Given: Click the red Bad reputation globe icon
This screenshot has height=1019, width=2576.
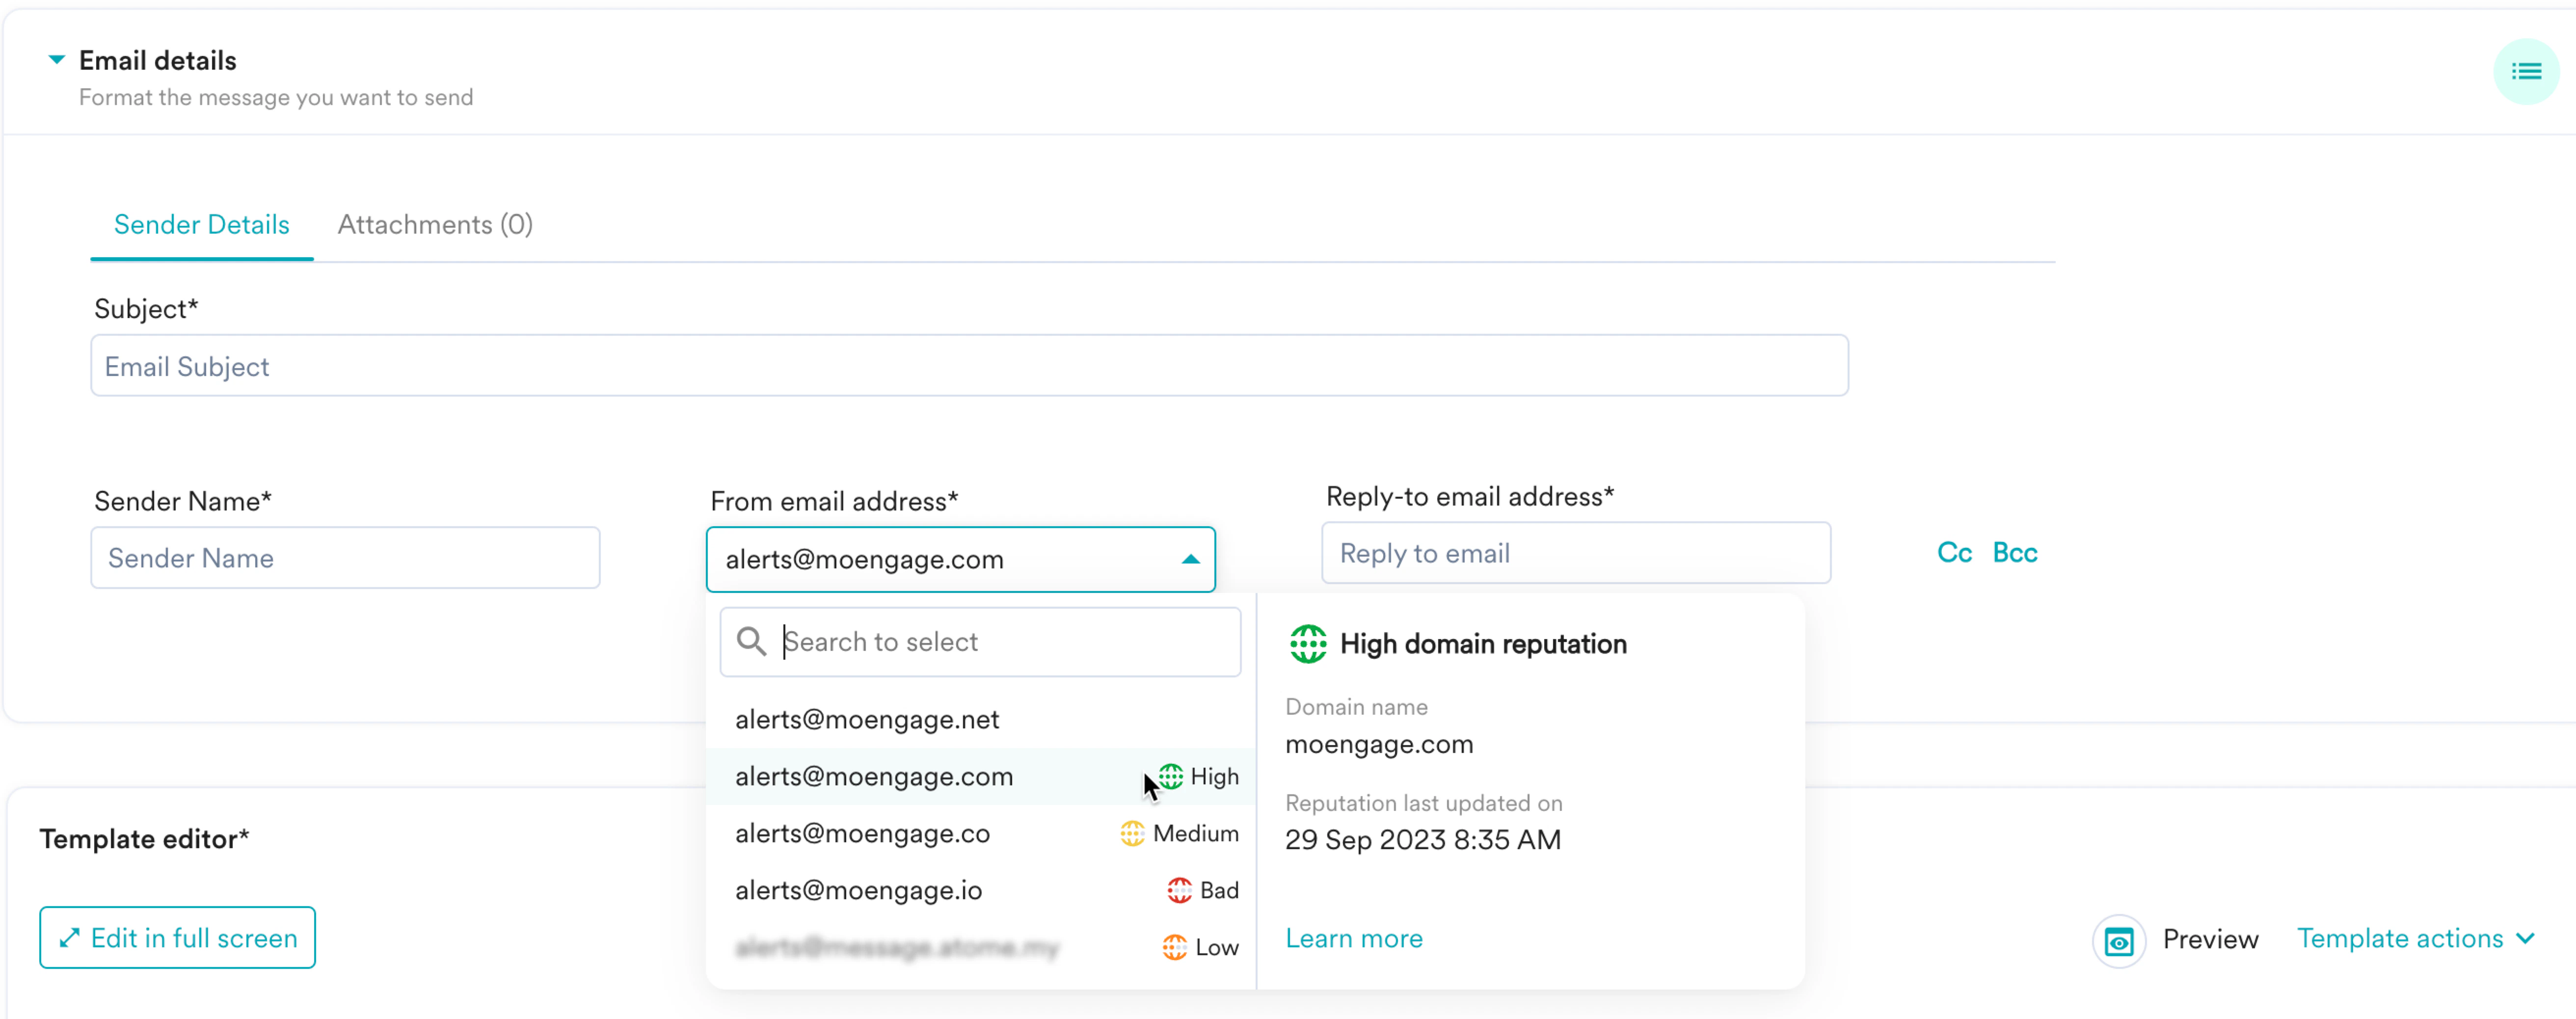Looking at the screenshot, I should [x=1179, y=890].
